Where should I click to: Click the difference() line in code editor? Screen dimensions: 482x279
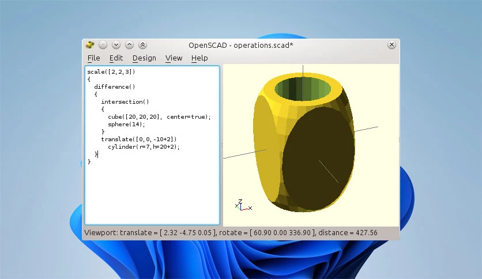tap(114, 86)
